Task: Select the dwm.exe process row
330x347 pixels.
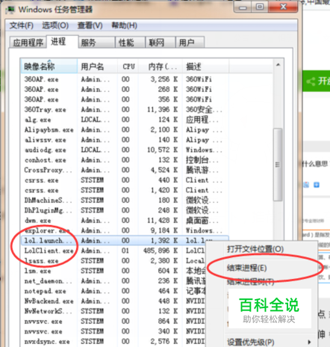Action: point(125,221)
